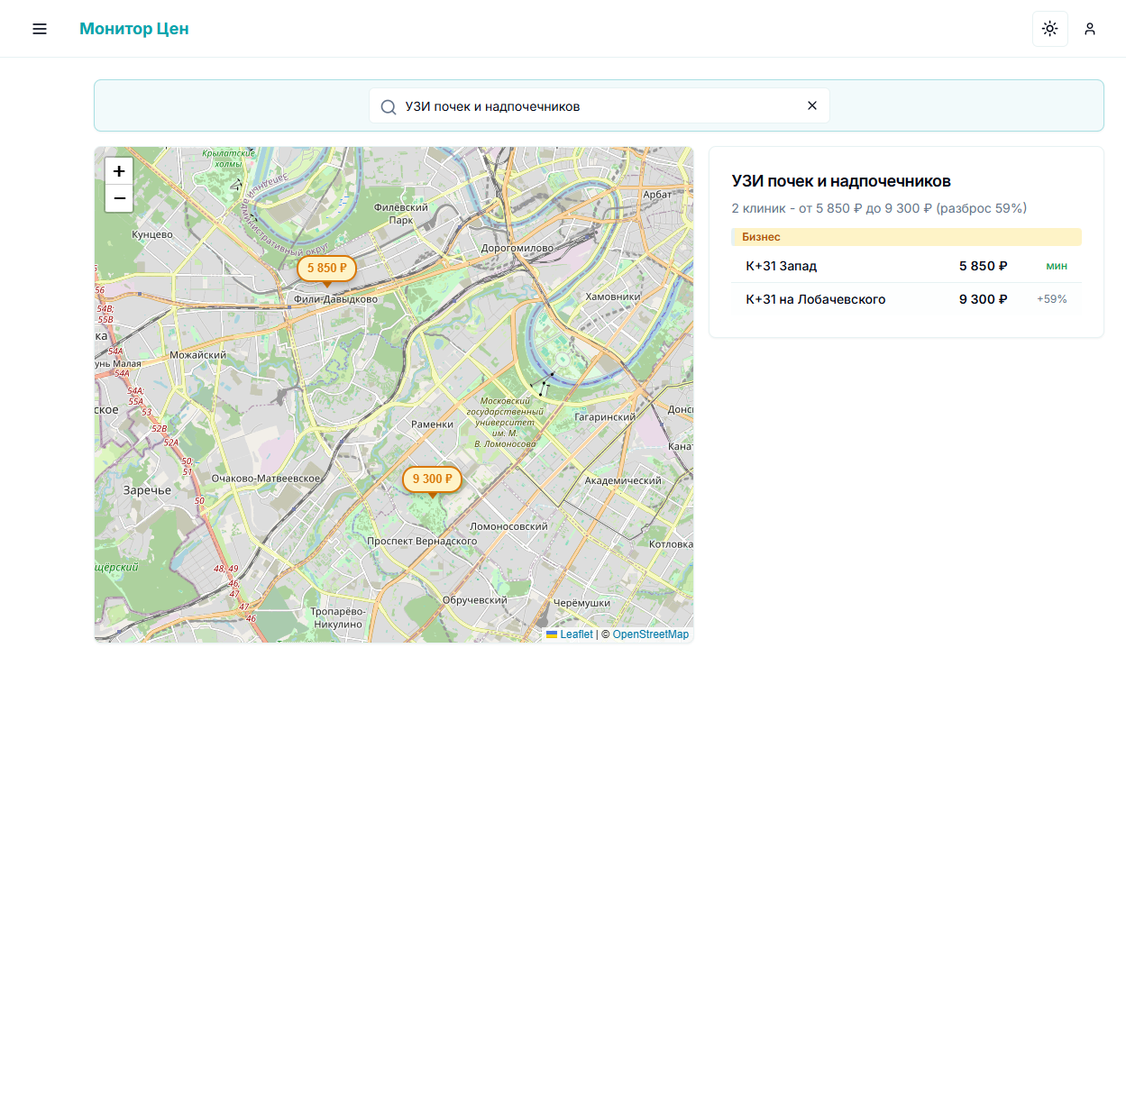Select the 9 300 ₽ map price marker
1126x1104 pixels.
[x=432, y=479]
